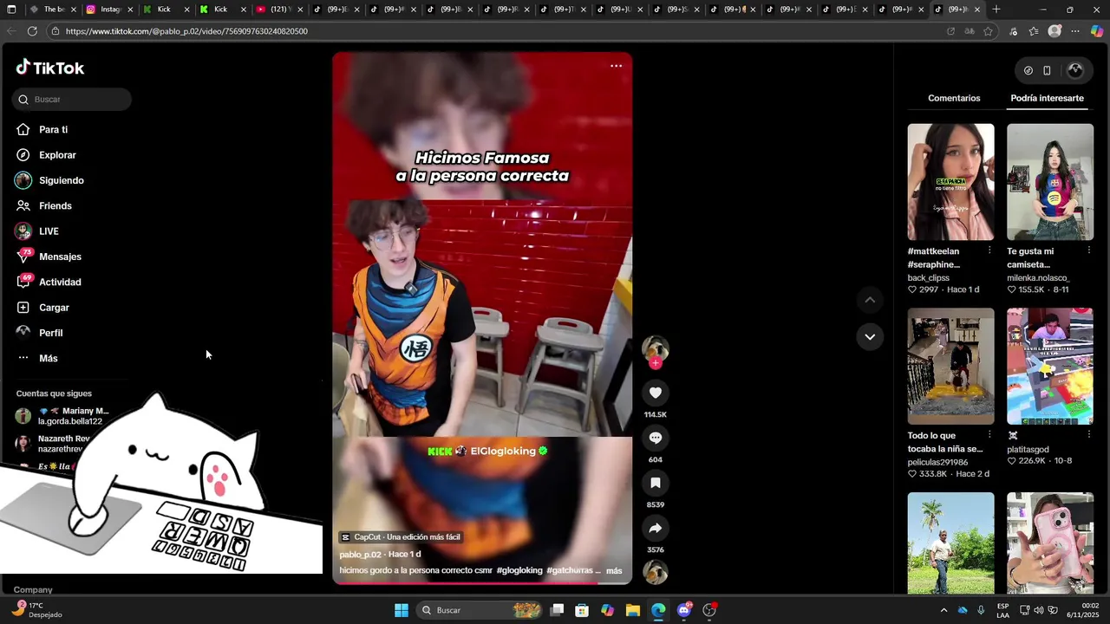Viewport: 1110px width, 624px height.
Task: Go to next video with down chevron
Action: [870, 336]
